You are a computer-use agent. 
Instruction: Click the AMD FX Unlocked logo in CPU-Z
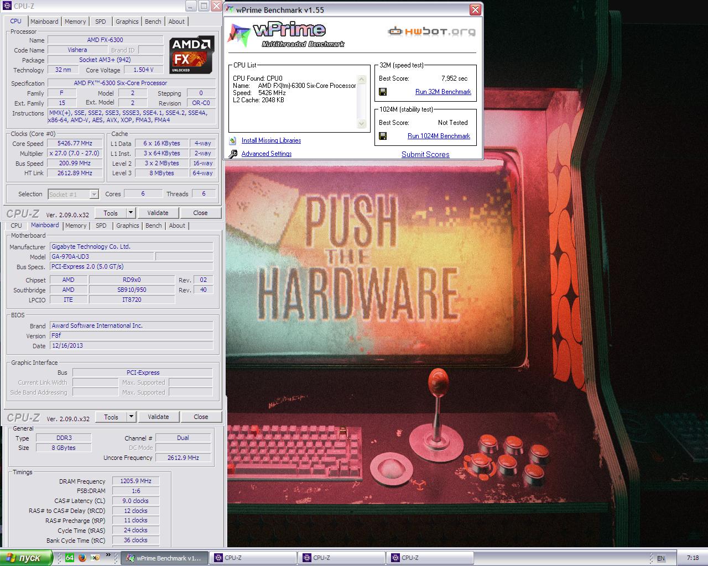[191, 55]
